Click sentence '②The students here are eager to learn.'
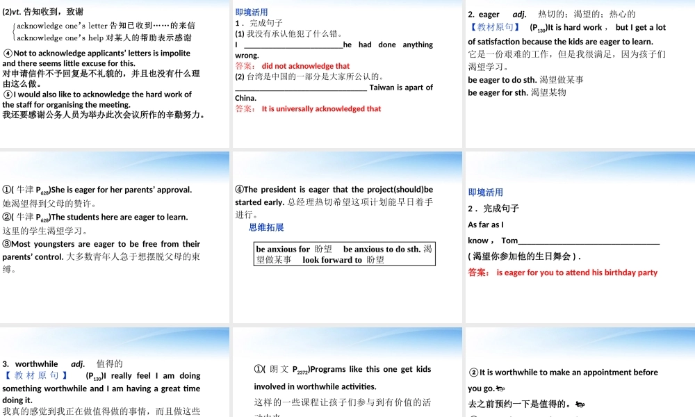Viewport: 695px width, 417px height. click(95, 217)
